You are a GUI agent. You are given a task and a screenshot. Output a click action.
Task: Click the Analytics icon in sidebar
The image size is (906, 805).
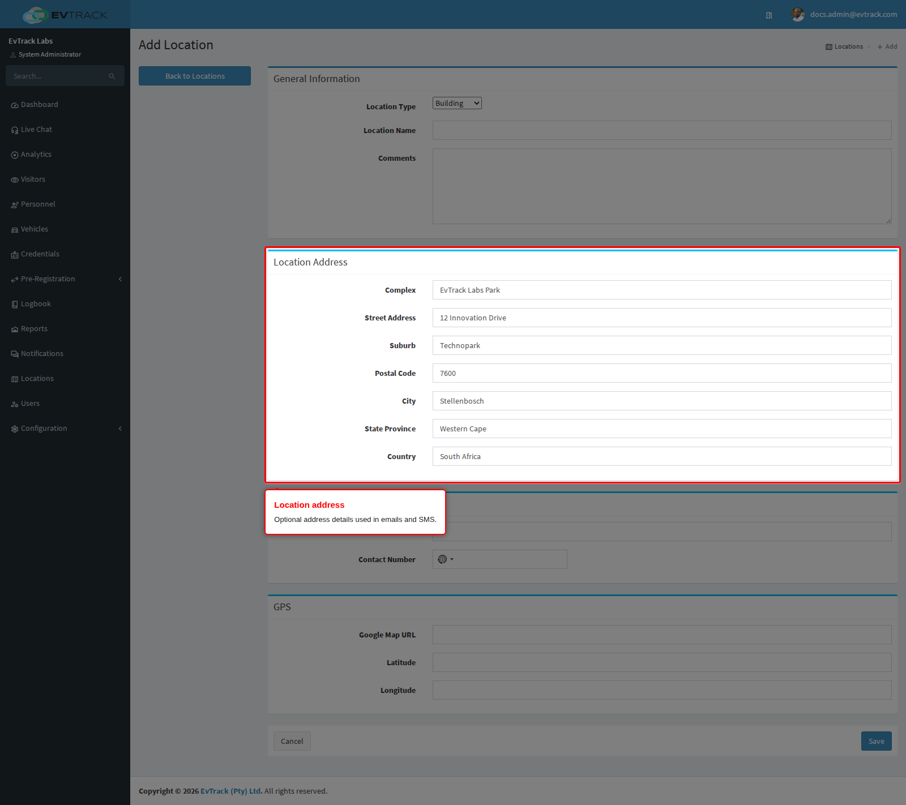click(15, 155)
